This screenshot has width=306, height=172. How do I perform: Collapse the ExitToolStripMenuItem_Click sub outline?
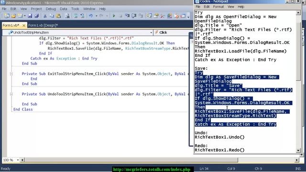11,74
